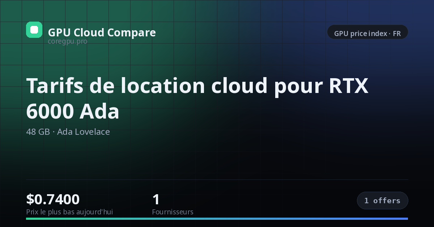434x227 pixels.
Task: Click the Fournisseurs count value 1
Action: (x=156, y=199)
